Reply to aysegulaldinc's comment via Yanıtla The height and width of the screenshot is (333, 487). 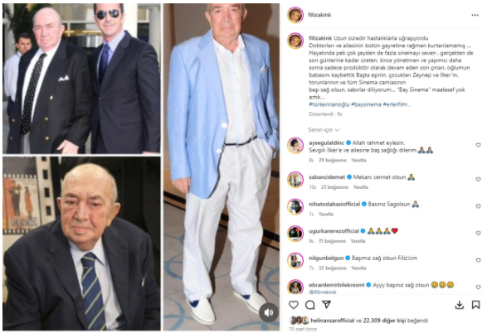click(358, 160)
